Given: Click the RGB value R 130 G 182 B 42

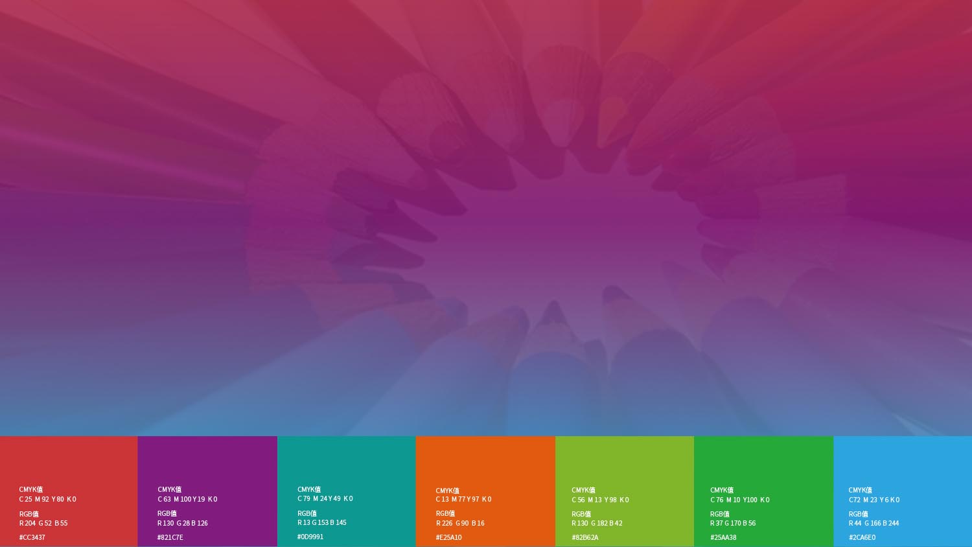Looking at the screenshot, I should tap(597, 523).
